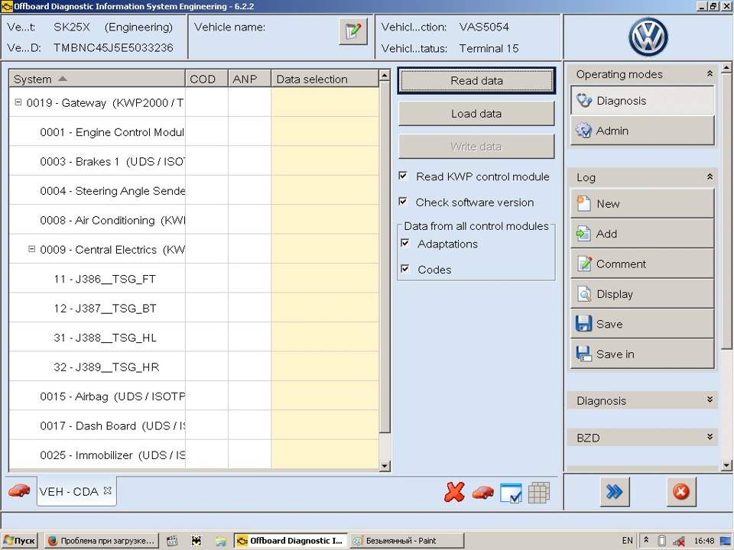Click the grid table icon in bottom toolbar
Viewport: 734px width, 550px height.
tap(539, 493)
